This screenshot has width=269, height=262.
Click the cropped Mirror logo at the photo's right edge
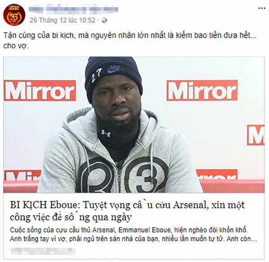click(256, 135)
